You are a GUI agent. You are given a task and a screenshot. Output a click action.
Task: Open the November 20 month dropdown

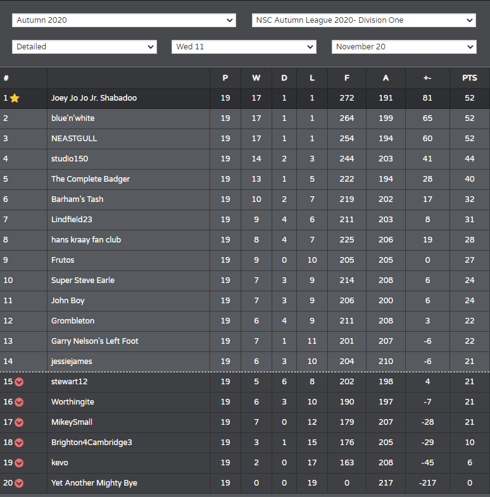404,47
